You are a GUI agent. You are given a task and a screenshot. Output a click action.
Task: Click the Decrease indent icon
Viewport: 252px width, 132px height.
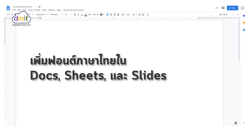[139, 14]
